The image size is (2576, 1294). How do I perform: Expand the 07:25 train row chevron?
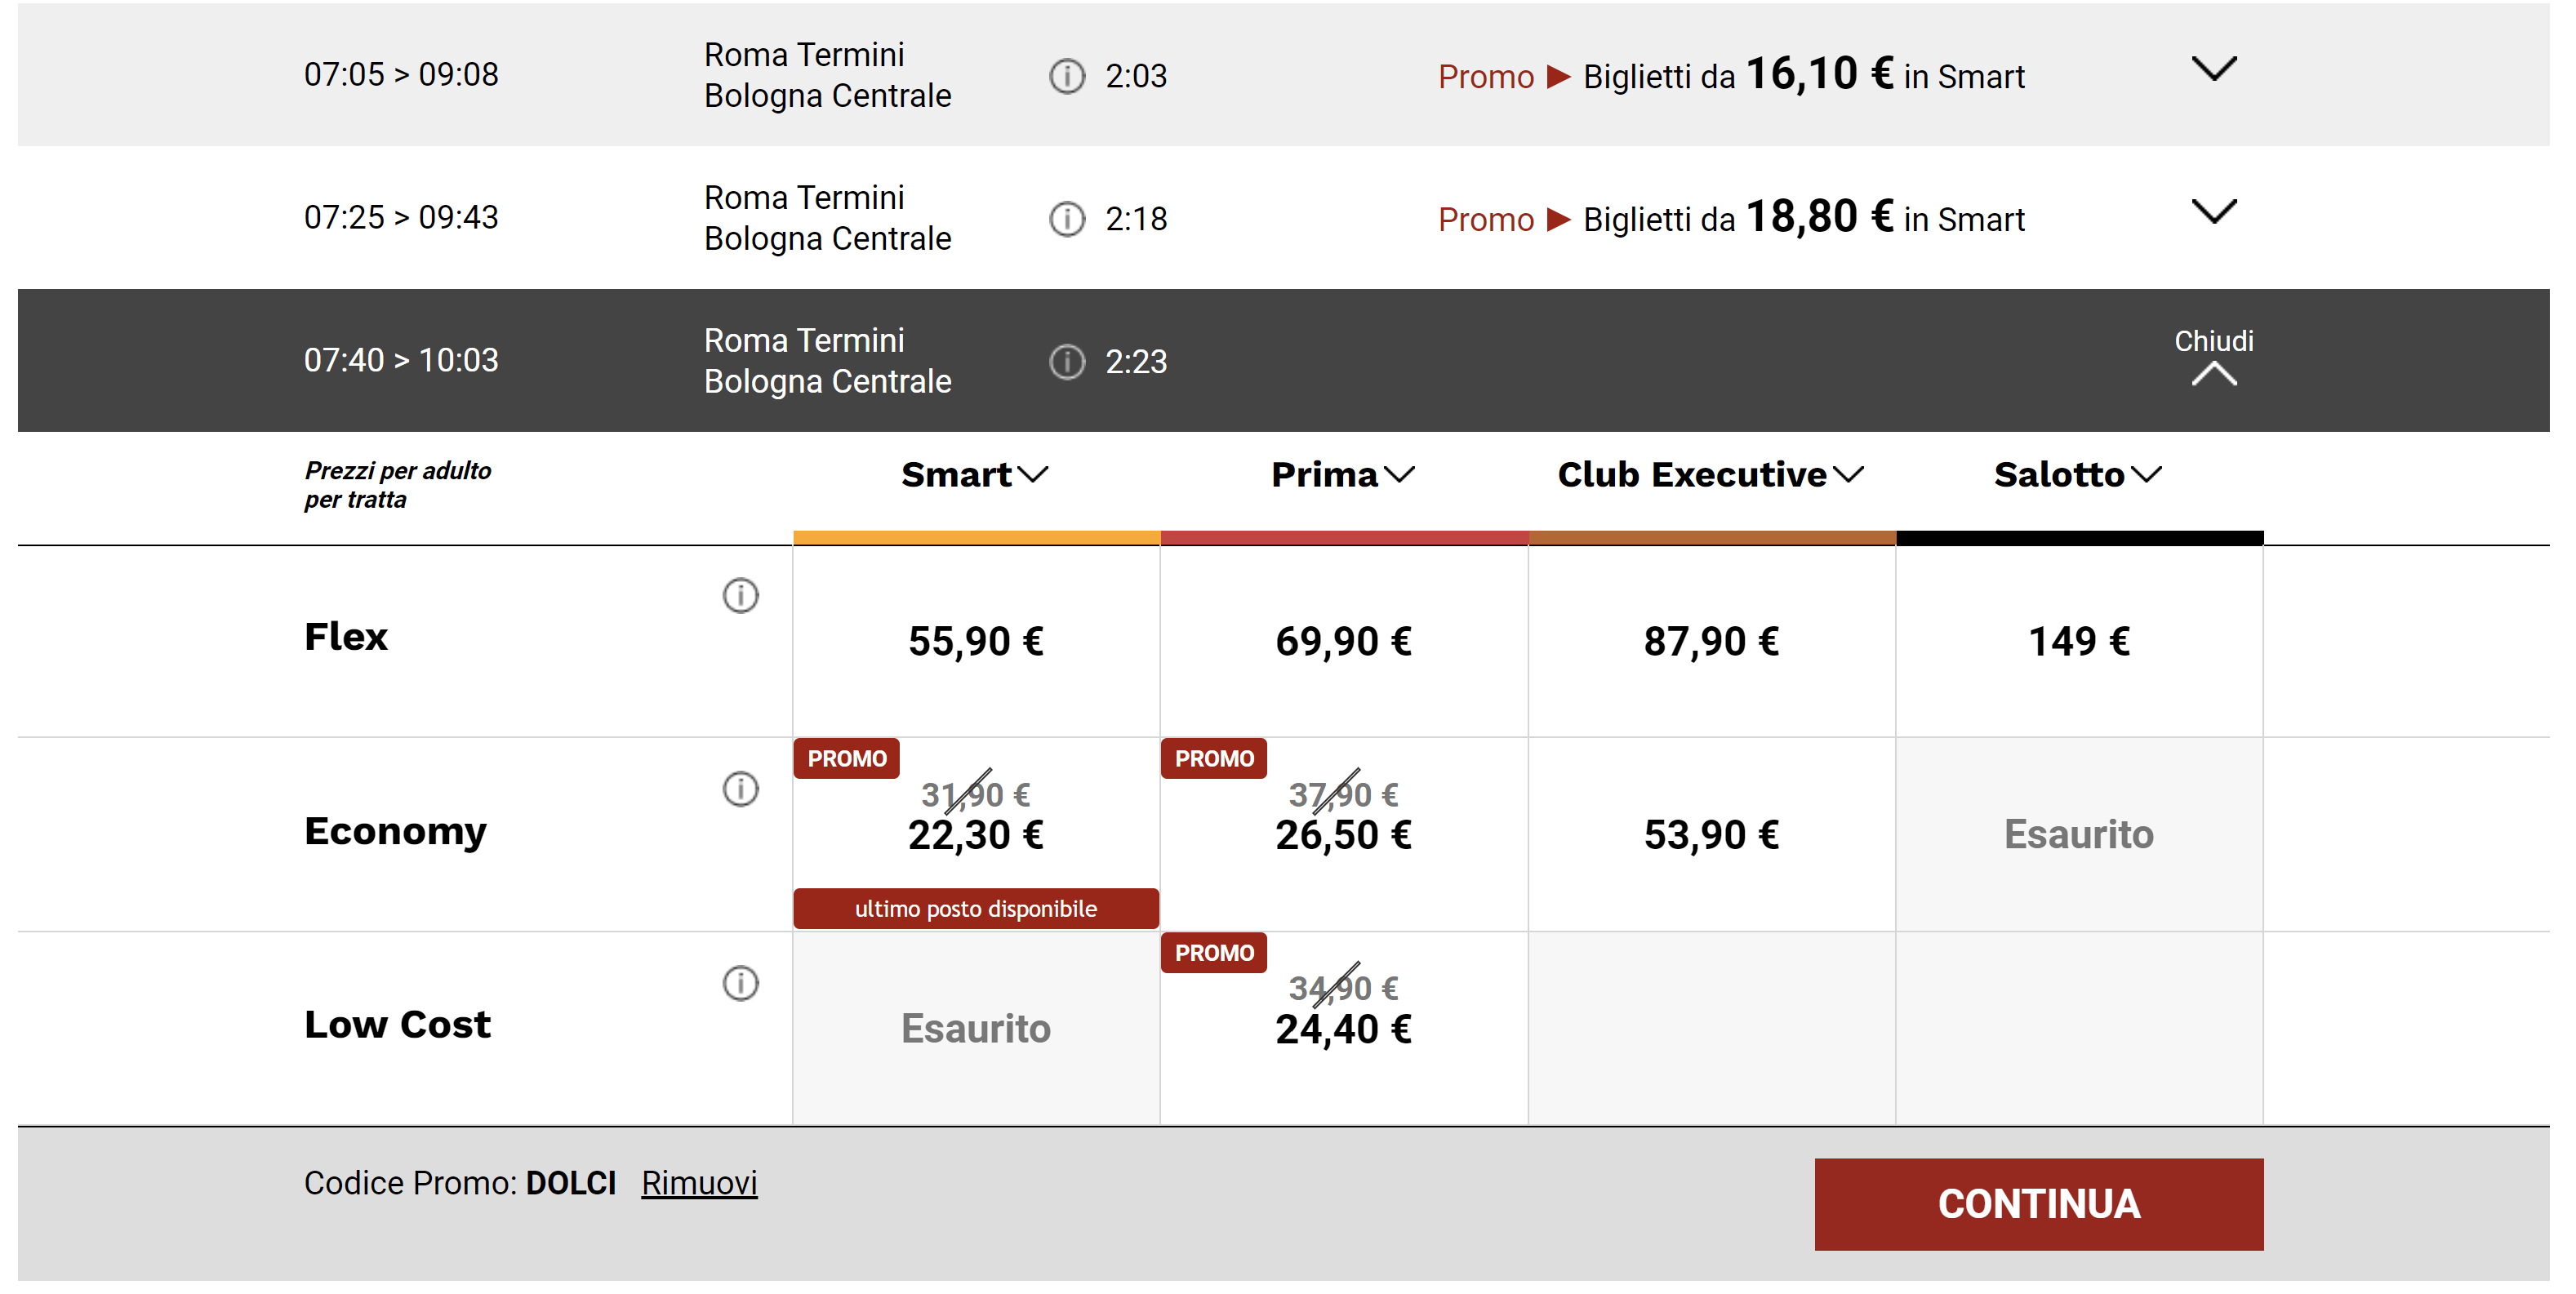click(2213, 212)
